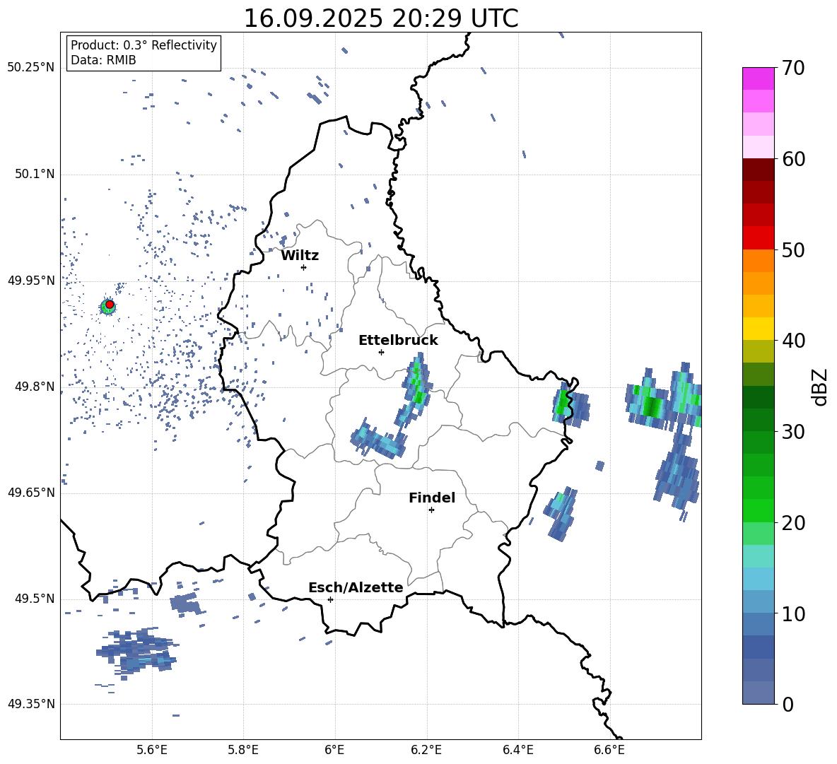Image resolution: width=837 pixels, height=764 pixels.
Task: Click the red radar site marker
Action: click(110, 305)
